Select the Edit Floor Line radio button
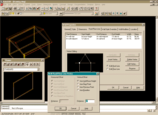The image size is (158, 115). [x=107, y=69]
